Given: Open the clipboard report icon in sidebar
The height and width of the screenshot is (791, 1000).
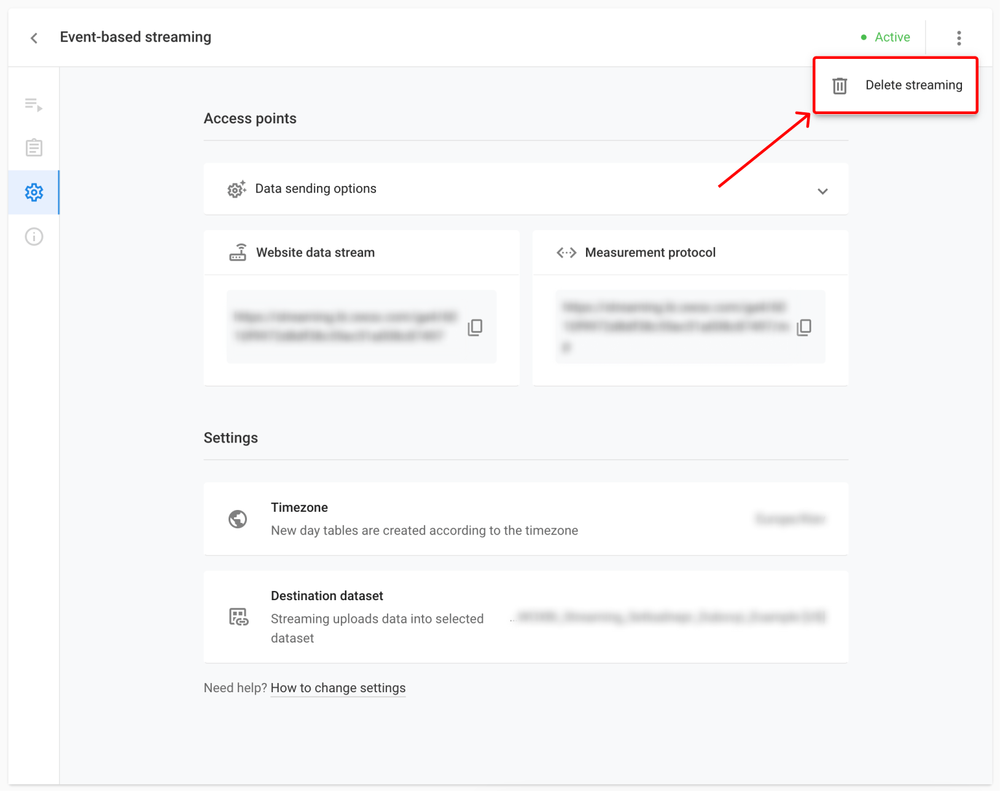Looking at the screenshot, I should pos(34,147).
